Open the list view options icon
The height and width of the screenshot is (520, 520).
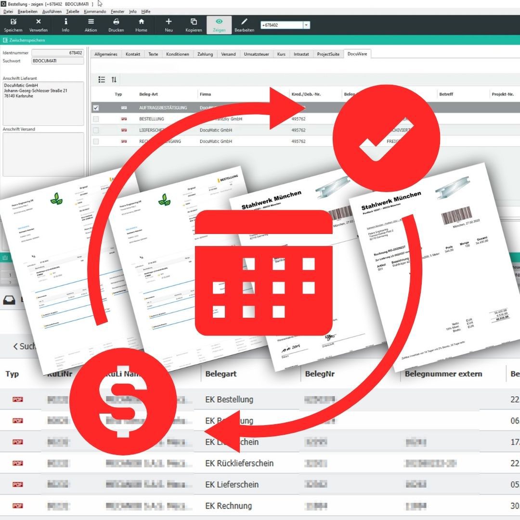(102, 79)
